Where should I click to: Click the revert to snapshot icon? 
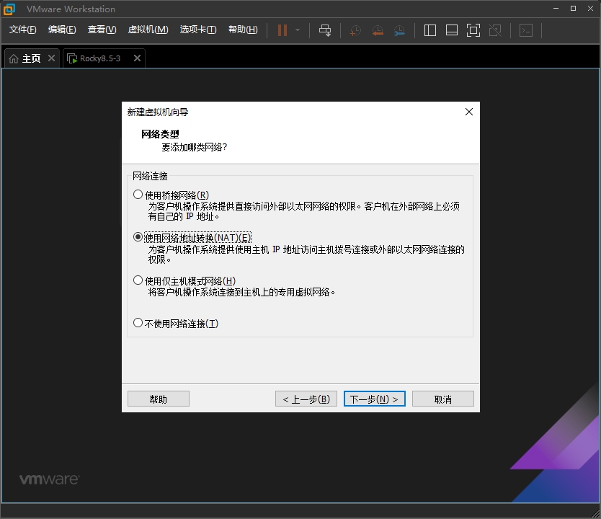[x=378, y=30]
